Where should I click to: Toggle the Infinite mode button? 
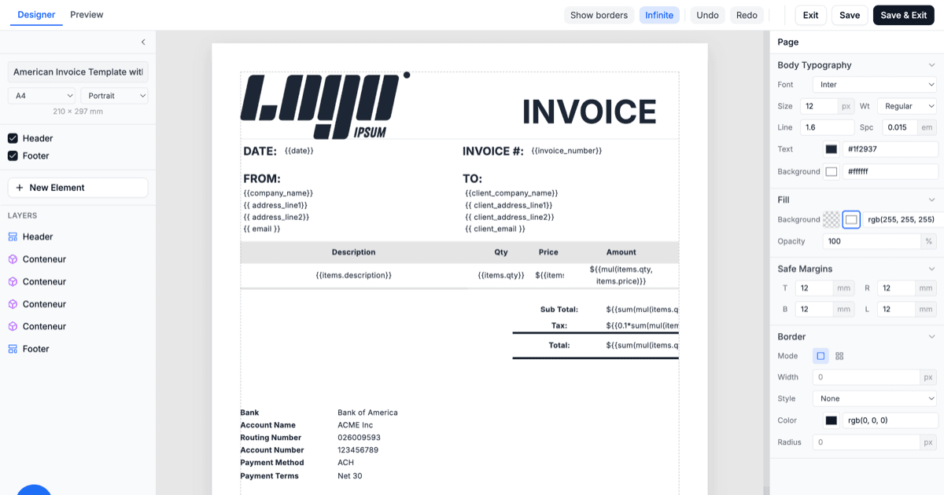point(659,15)
